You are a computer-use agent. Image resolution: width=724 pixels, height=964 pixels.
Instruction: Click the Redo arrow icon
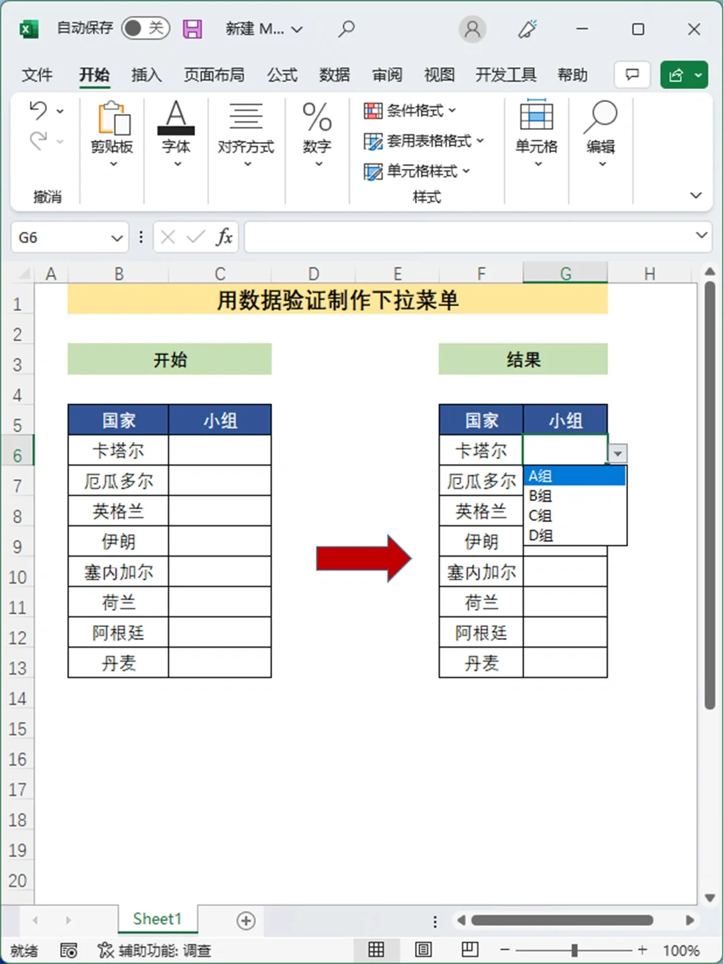(39, 141)
